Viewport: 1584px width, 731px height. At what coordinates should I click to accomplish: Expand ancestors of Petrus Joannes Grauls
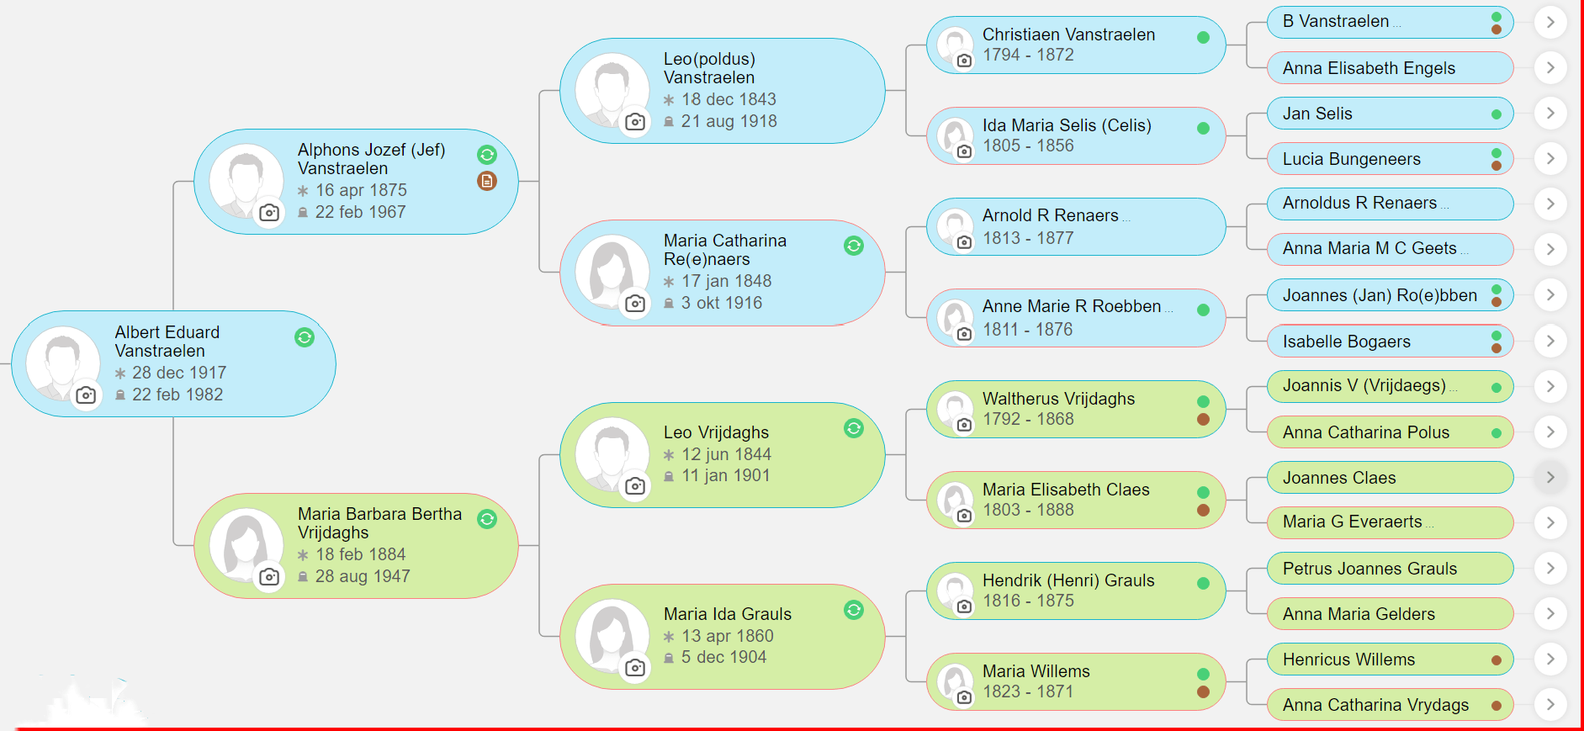pyautogui.click(x=1550, y=568)
